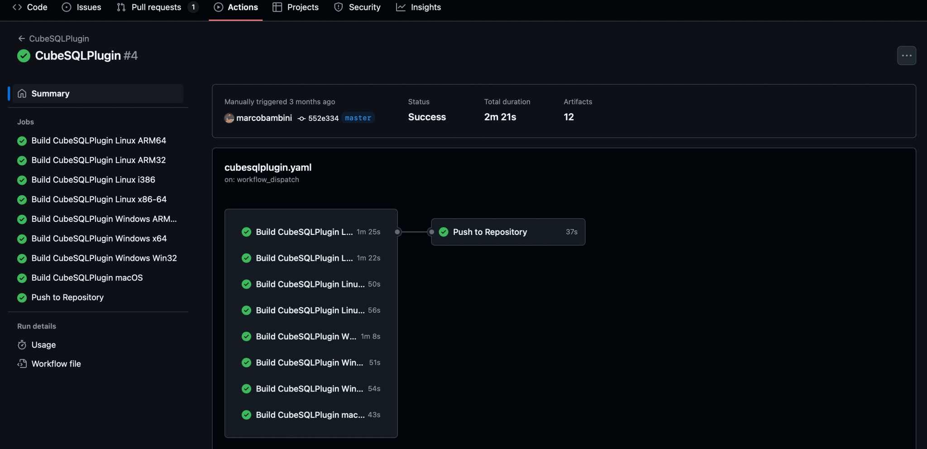Click the Total duration value 2m 21s
This screenshot has height=449, width=927.
[500, 117]
